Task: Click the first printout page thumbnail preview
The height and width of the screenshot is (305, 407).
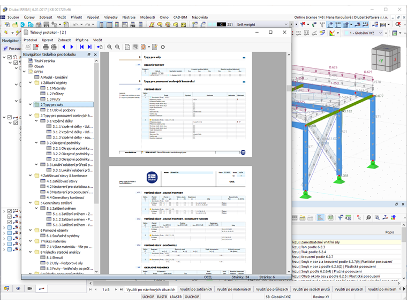Action: click(x=180, y=104)
